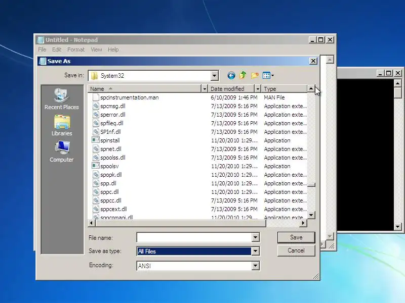
Task: Open the Edit menu in Notepad
Action: [57, 49]
